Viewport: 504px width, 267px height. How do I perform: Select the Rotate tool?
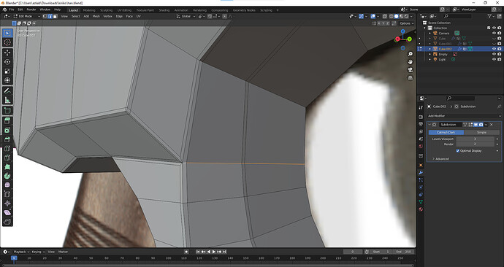(x=7, y=62)
